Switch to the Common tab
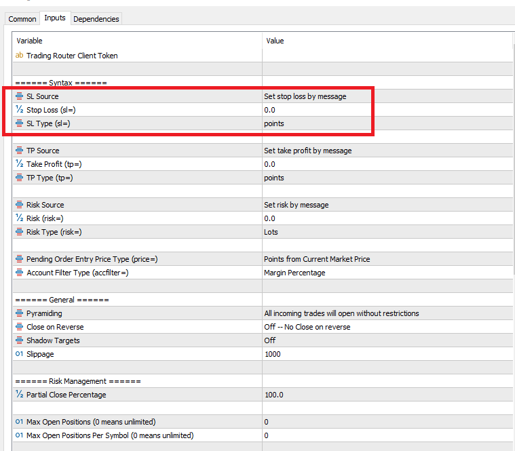515x451 pixels. tap(22, 19)
